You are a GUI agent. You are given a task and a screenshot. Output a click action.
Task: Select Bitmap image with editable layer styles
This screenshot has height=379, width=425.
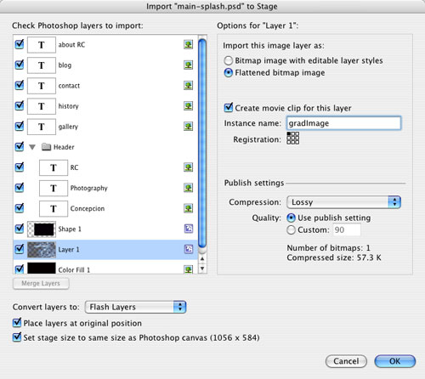(x=229, y=60)
